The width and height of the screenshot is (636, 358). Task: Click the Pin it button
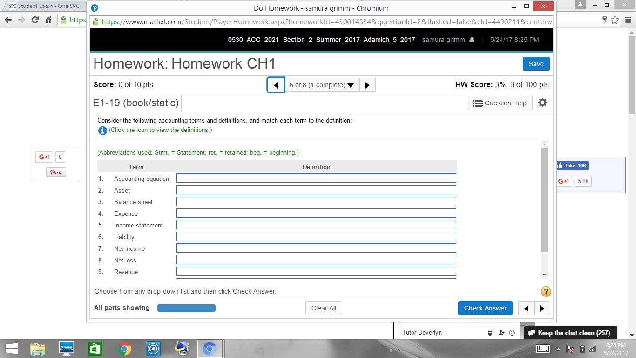pyautogui.click(x=56, y=172)
